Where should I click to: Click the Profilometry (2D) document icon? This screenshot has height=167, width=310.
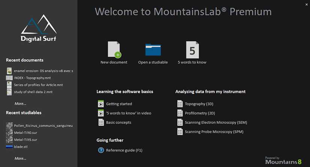click(x=180, y=113)
